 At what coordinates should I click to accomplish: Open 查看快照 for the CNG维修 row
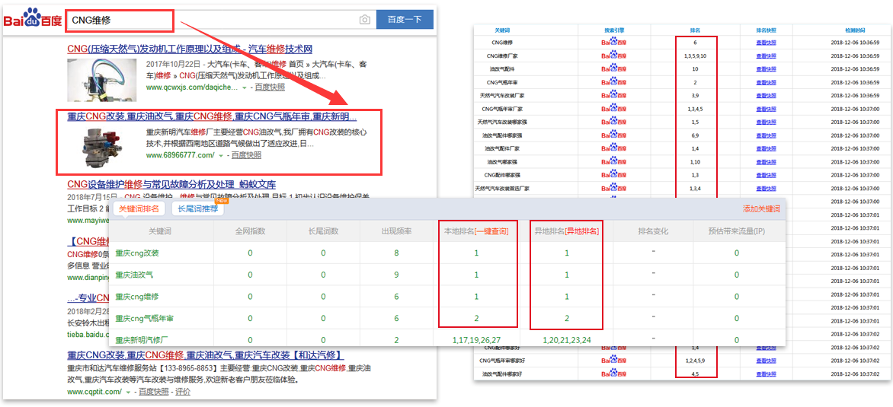766,42
